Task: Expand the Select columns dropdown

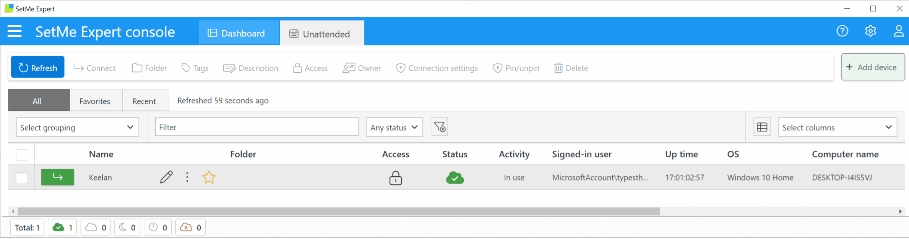Action: [x=837, y=127]
